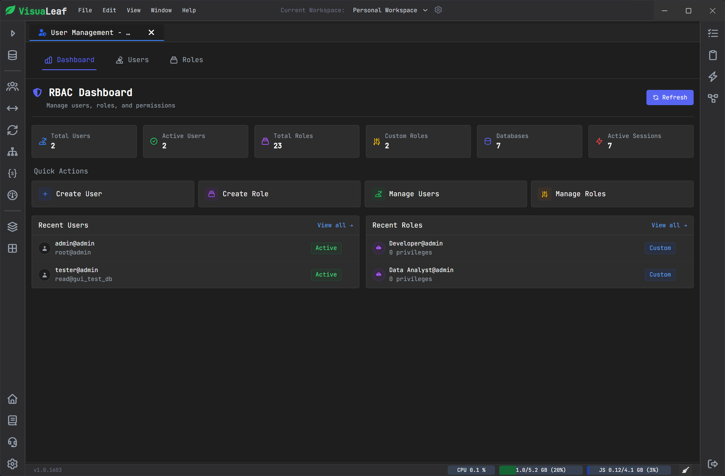Click the grid table icon in sidebar
Image resolution: width=725 pixels, height=476 pixels.
point(13,248)
